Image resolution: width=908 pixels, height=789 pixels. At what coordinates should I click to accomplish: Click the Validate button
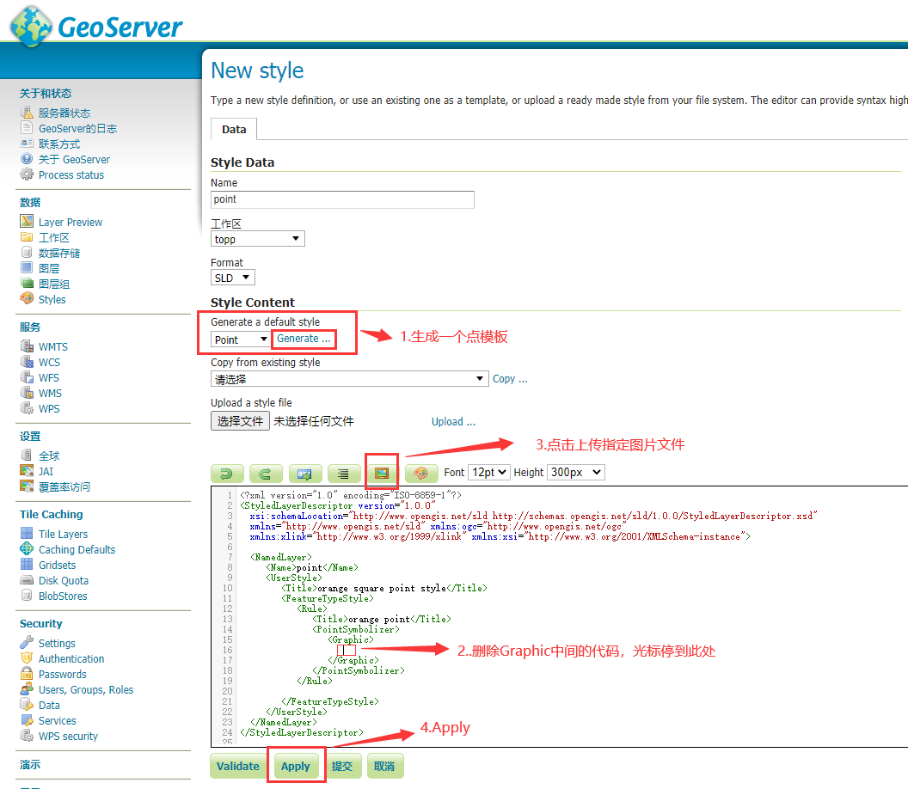coord(238,765)
